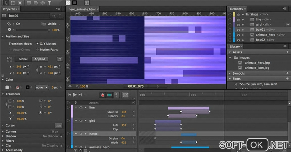Hide the line element in the Elements panel
This screenshot has height=152, width=291.
pyautogui.click(x=238, y=19)
